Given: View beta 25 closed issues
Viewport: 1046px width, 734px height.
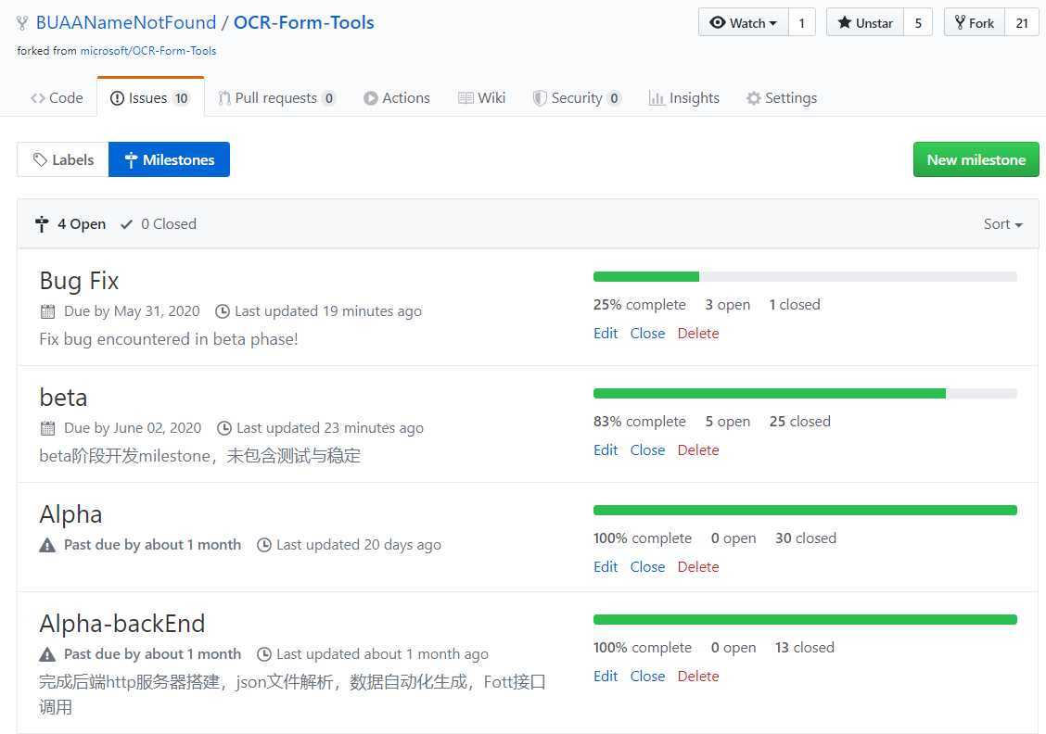Looking at the screenshot, I should [800, 422].
